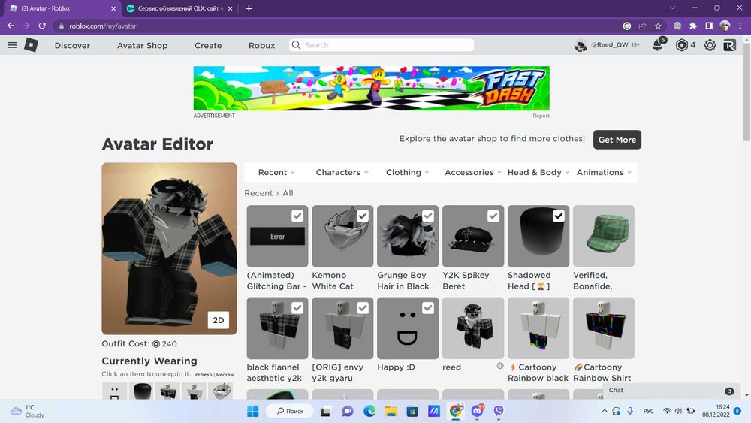Open a new tab with the plus button
The image size is (751, 423).
tap(249, 8)
